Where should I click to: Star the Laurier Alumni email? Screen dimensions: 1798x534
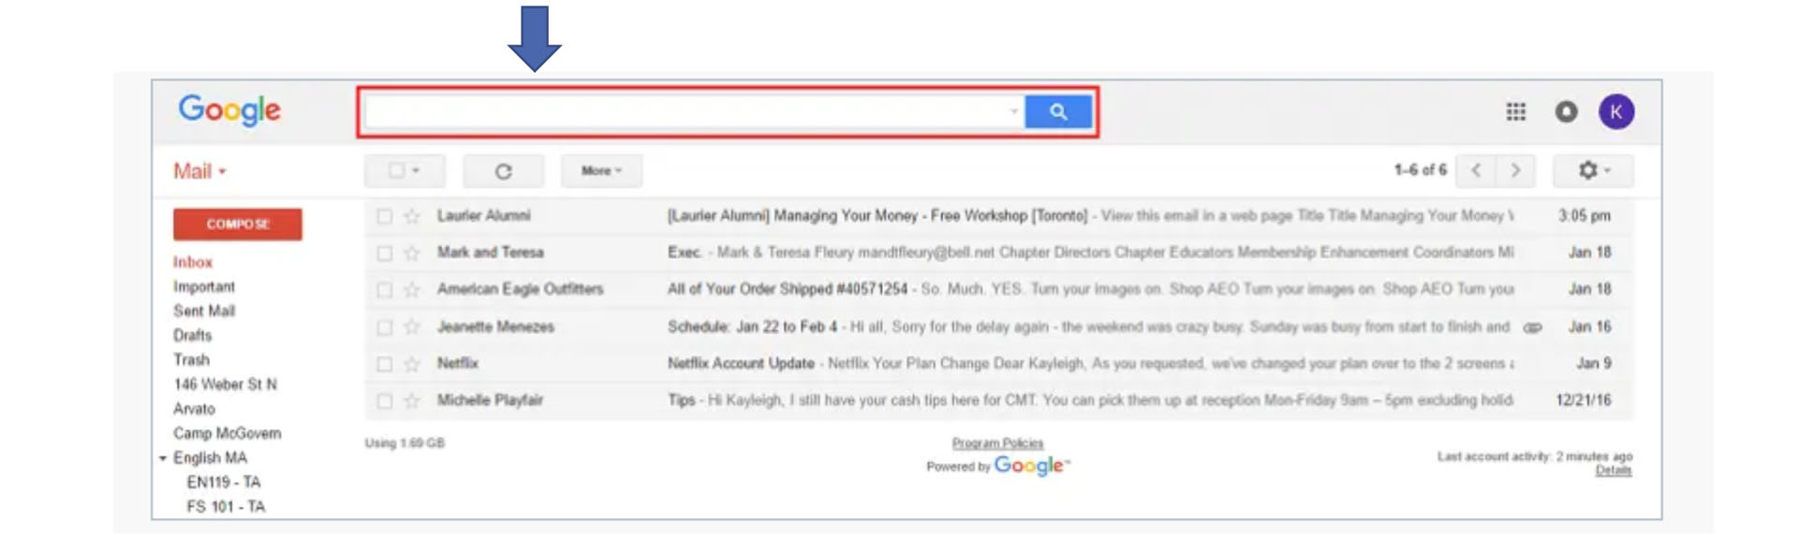coord(411,216)
